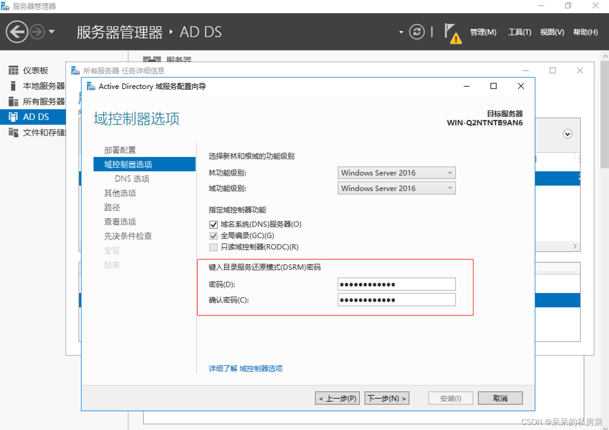
Task: Restore the Server Manager window
Action: pos(568,6)
